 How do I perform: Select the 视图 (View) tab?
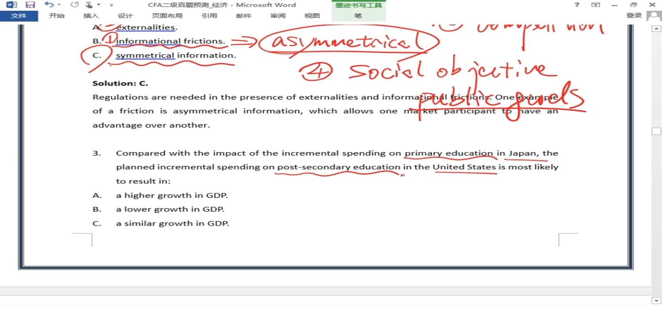(x=312, y=16)
